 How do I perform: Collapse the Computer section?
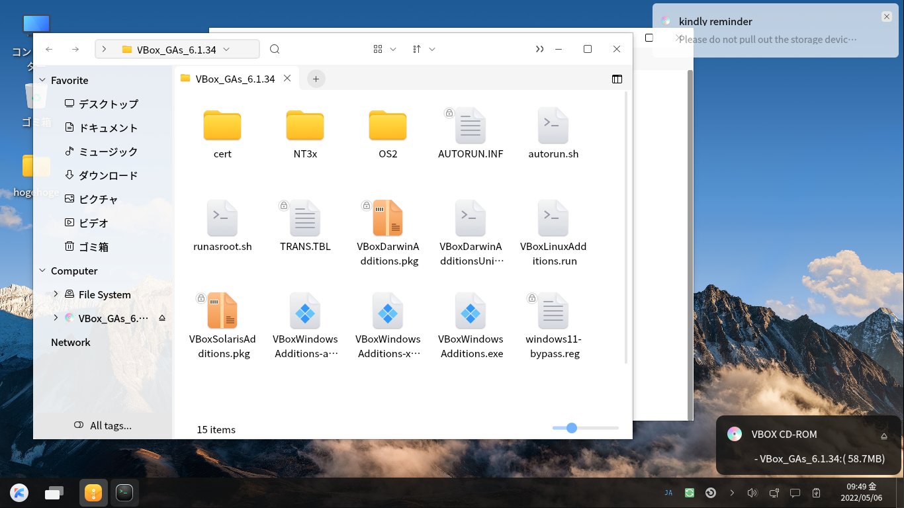click(x=43, y=271)
